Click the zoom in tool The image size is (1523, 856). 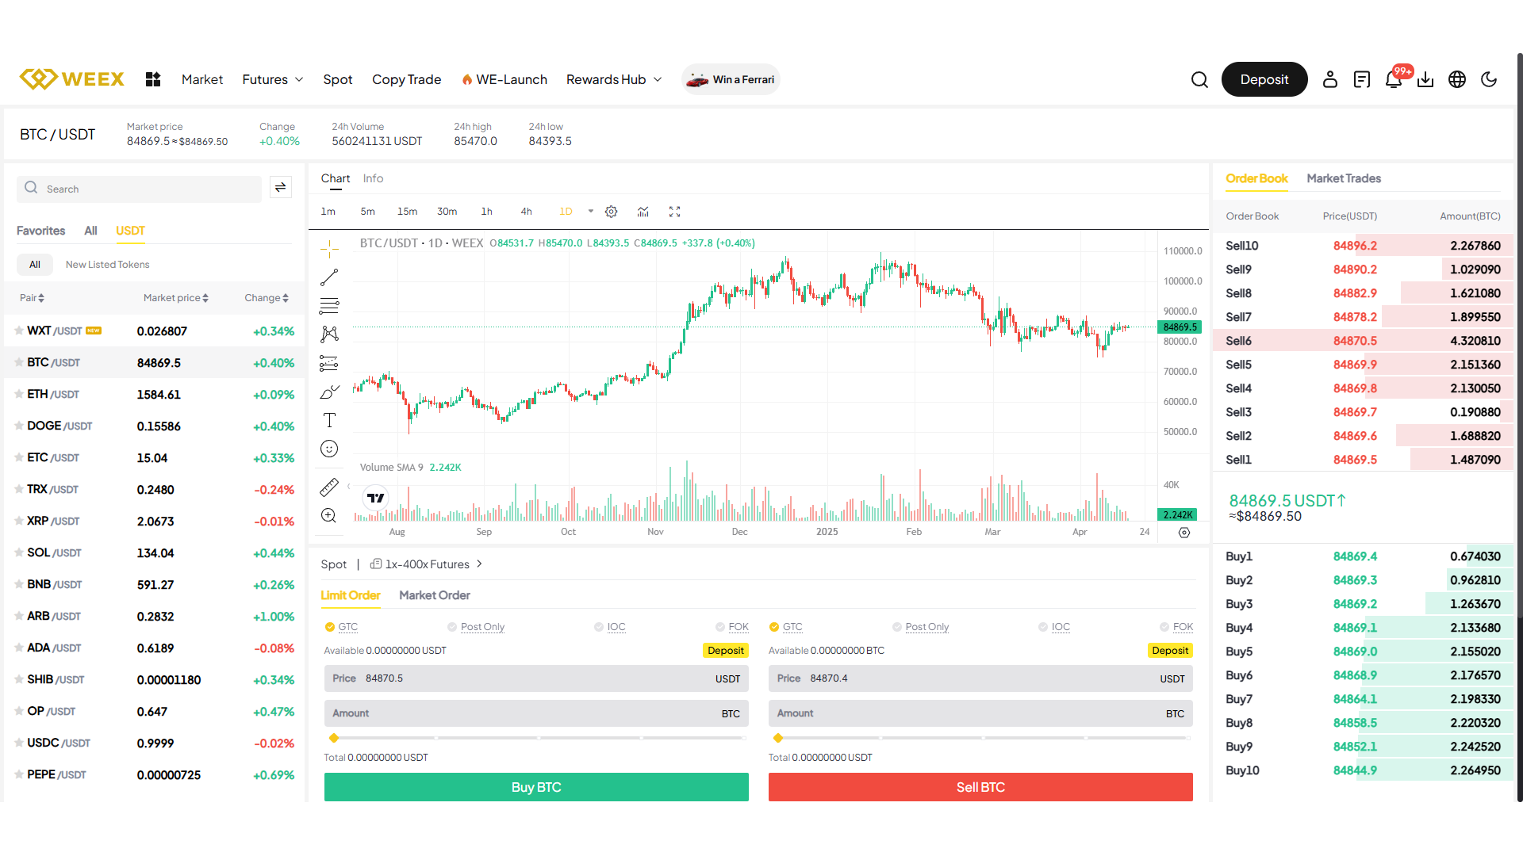[329, 515]
